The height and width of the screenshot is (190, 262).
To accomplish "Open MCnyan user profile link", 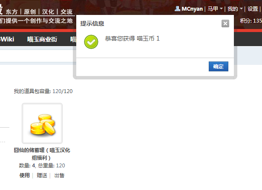I will pos(192,9).
